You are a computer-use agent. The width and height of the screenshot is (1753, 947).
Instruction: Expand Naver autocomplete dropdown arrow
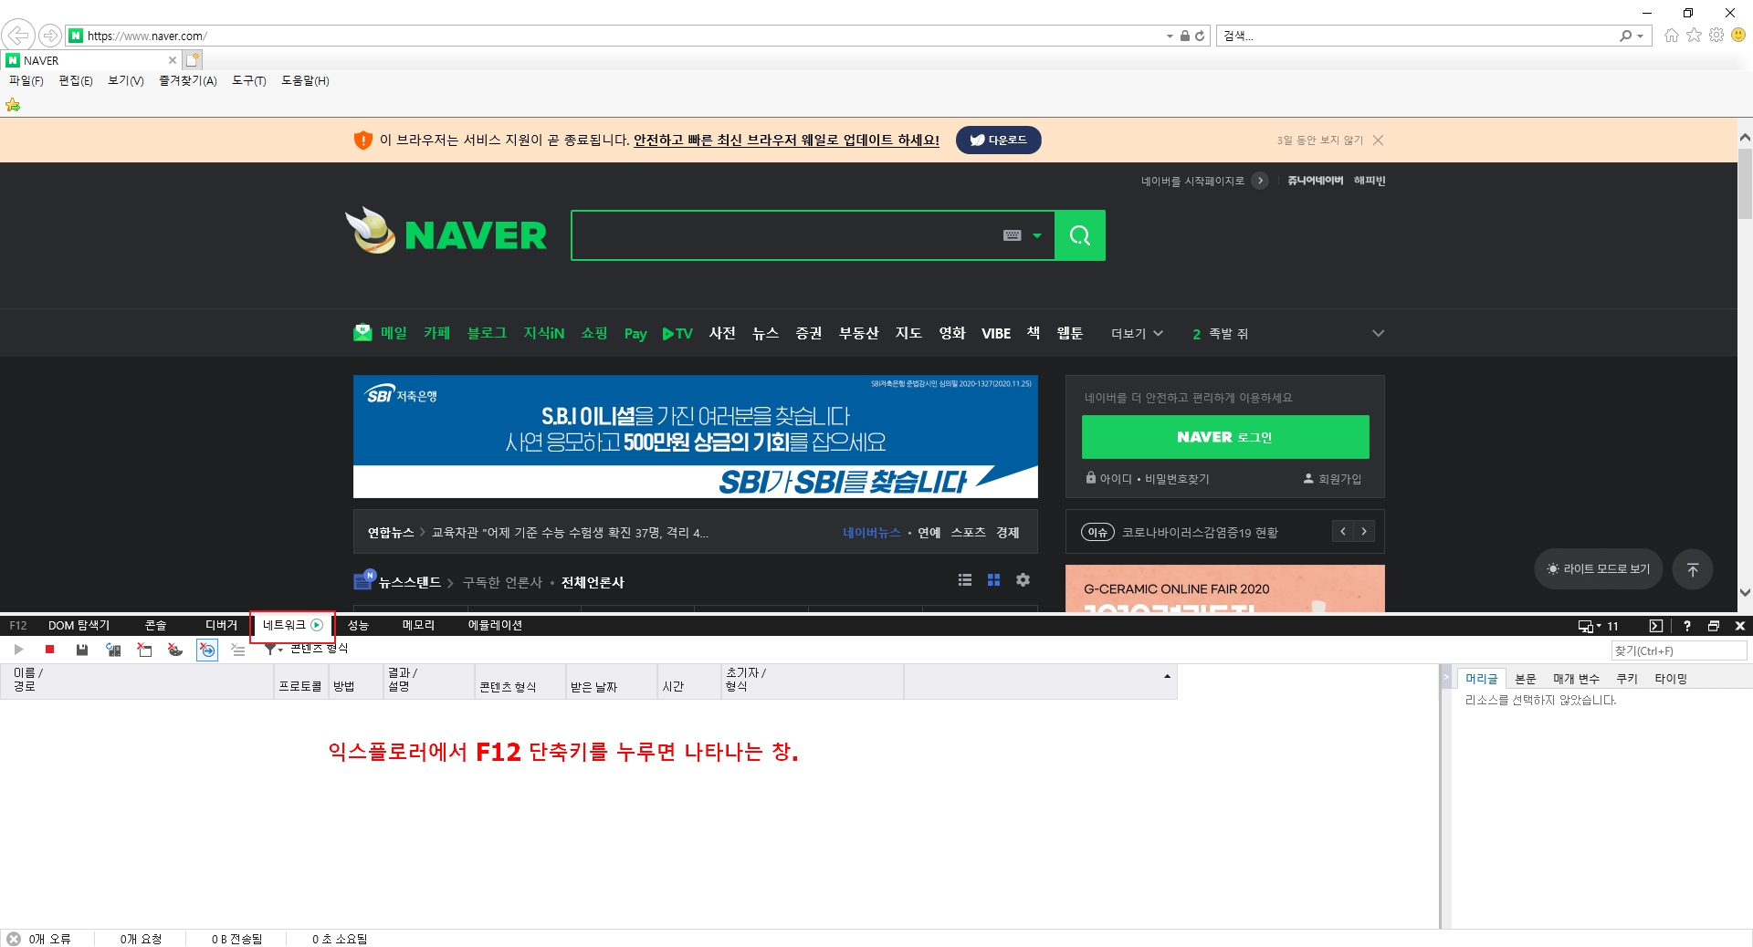coord(1036,235)
